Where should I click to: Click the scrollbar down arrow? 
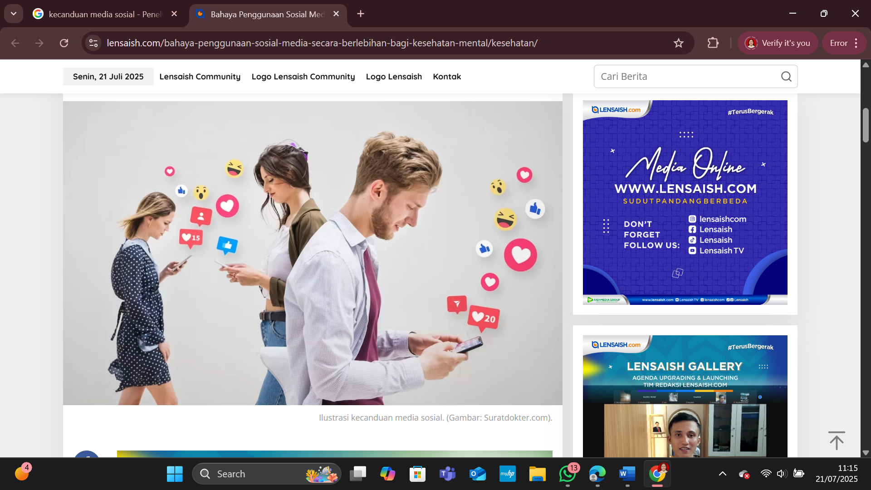(866, 452)
